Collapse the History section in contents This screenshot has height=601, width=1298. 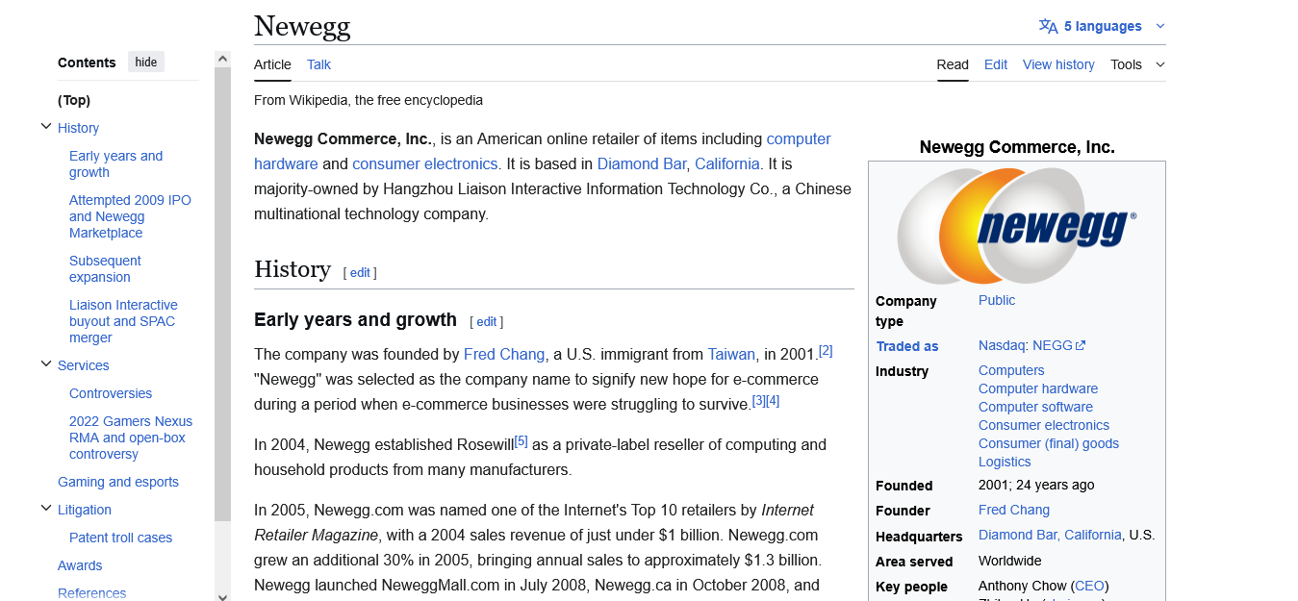(45, 127)
